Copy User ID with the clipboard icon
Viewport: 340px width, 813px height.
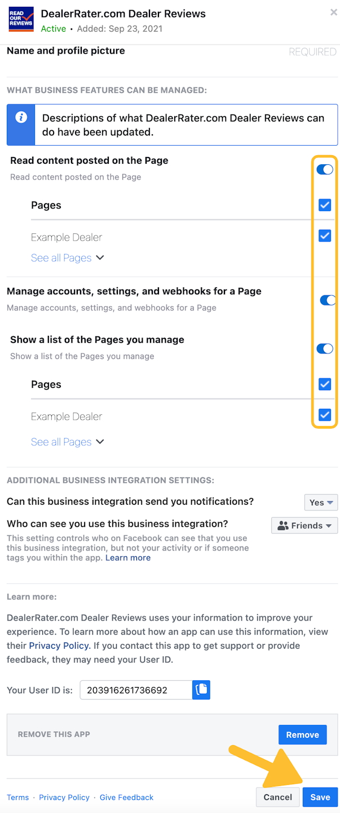tap(201, 689)
